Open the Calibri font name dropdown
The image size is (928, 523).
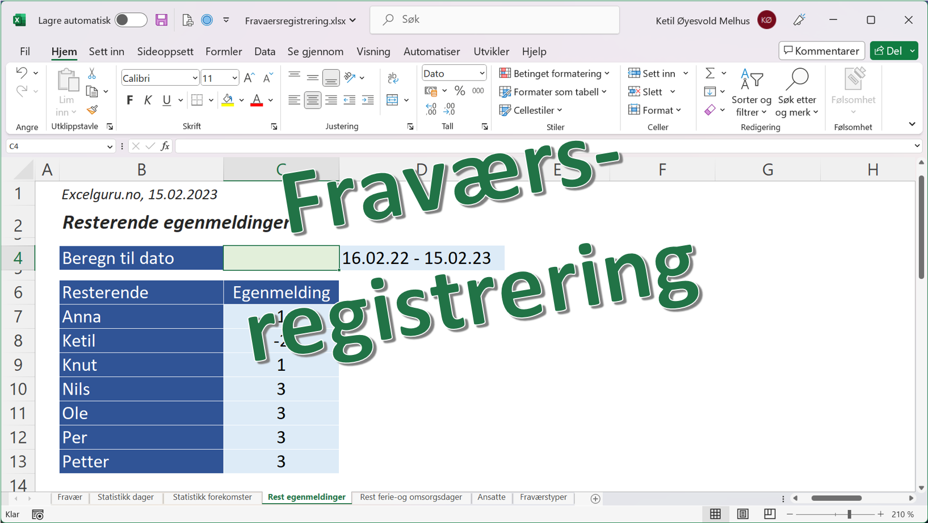(195, 78)
